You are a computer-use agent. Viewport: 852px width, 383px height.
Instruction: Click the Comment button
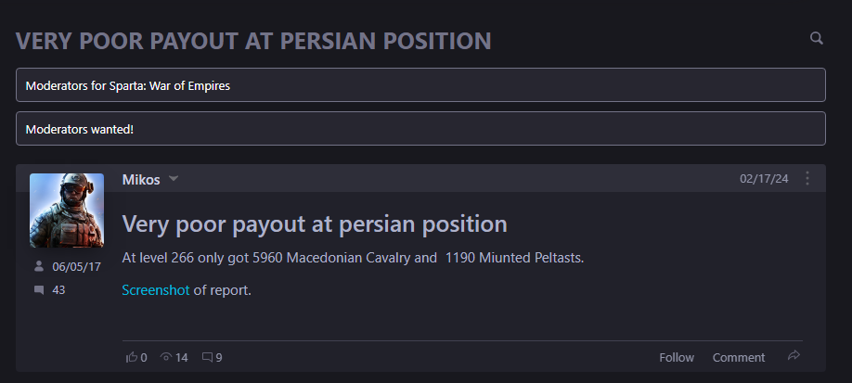point(739,357)
